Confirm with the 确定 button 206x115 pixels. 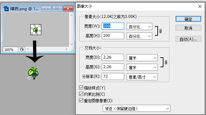coord(188,19)
